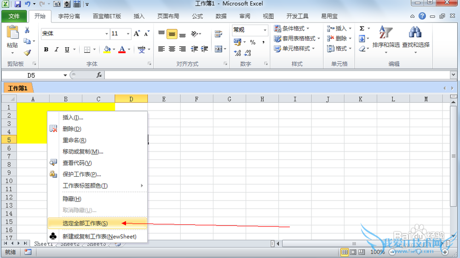The image size is (460, 258).
Task: Expand the Format cells (格式) dropdown
Action: coord(350,49)
